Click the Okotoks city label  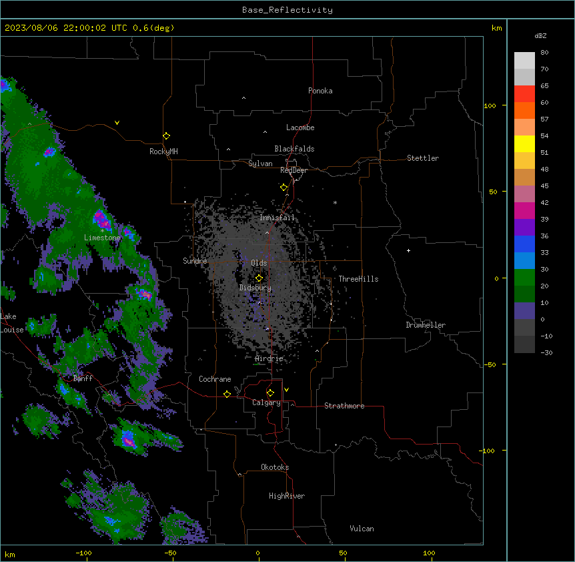point(275,467)
